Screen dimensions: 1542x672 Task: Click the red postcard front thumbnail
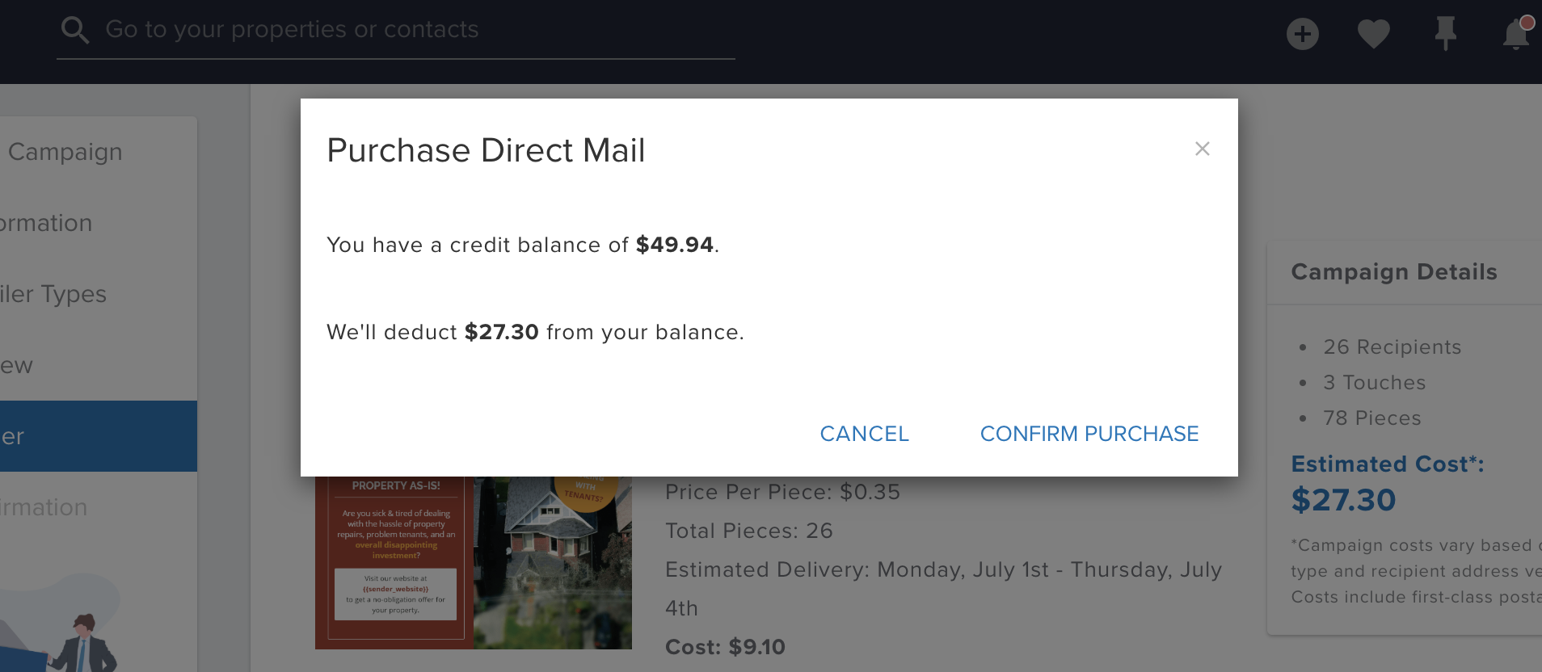pyautogui.click(x=394, y=562)
